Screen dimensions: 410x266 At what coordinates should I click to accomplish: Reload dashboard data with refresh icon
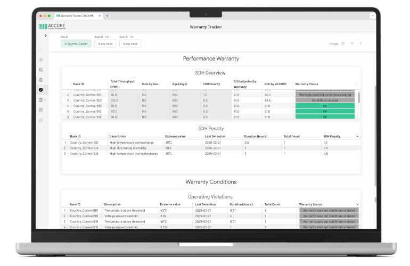tap(343, 44)
